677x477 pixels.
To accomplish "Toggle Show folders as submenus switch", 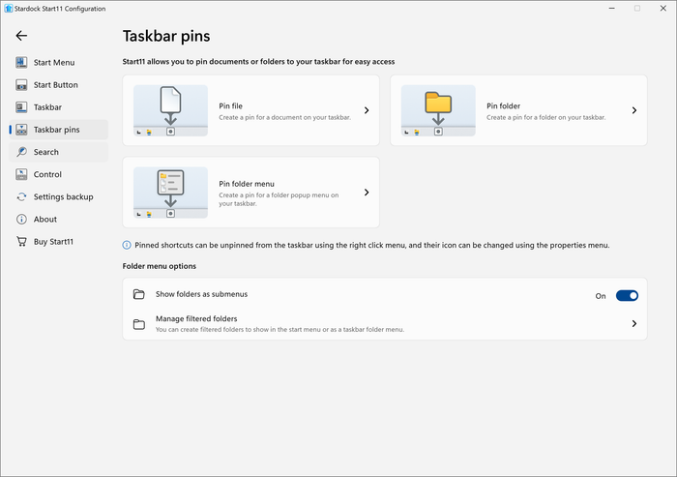I will [x=627, y=295].
